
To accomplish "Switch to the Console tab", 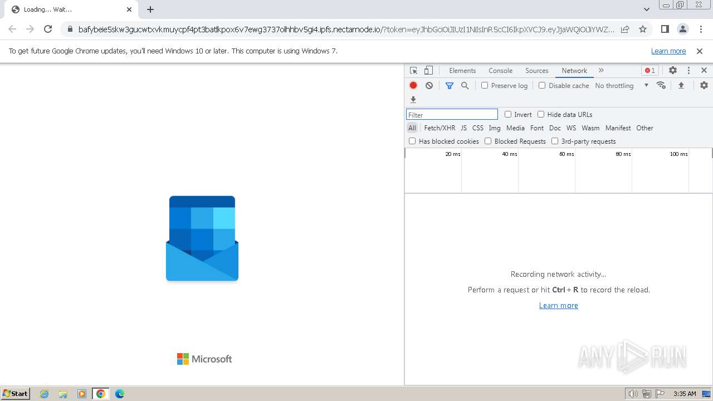I will click(500, 71).
